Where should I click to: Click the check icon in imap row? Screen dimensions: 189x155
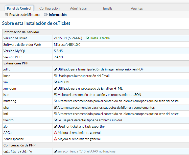[55, 76]
